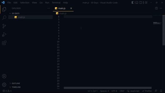Open the Selection menu
Image resolution: width=165 pixels, height=93 pixels.
point(25,3)
